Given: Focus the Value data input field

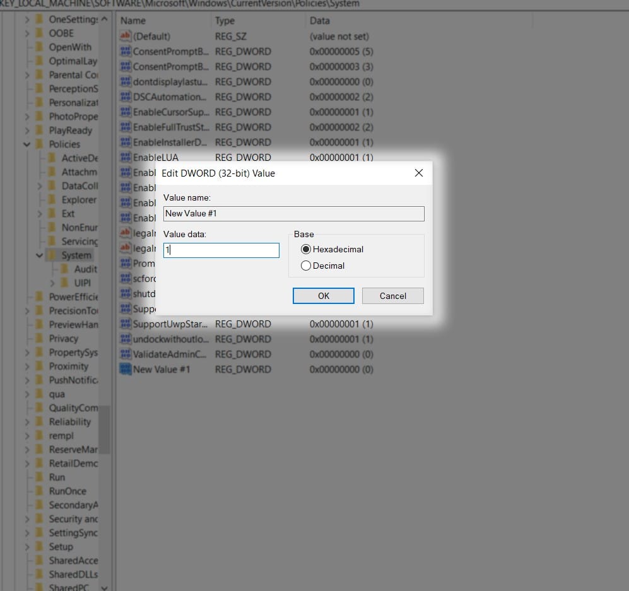Looking at the screenshot, I should (221, 250).
